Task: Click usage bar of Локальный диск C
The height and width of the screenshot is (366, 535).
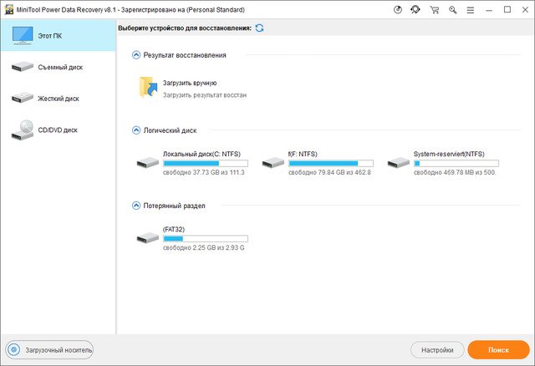Action: pos(206,164)
